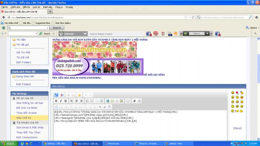
Task: Open the Thay Đổi Avatar link
Action: point(27,113)
